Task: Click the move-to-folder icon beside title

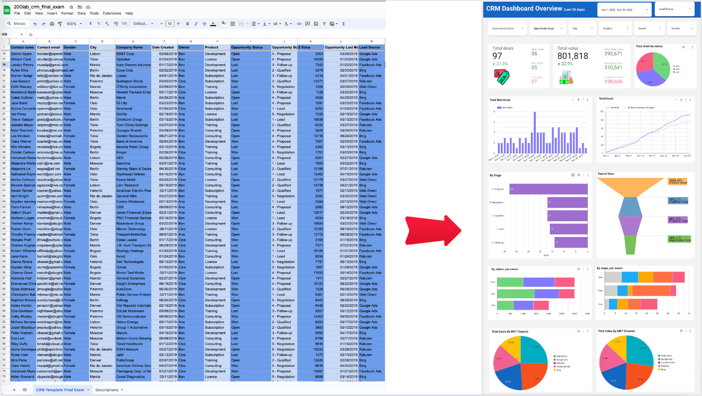Action: tap(80, 7)
